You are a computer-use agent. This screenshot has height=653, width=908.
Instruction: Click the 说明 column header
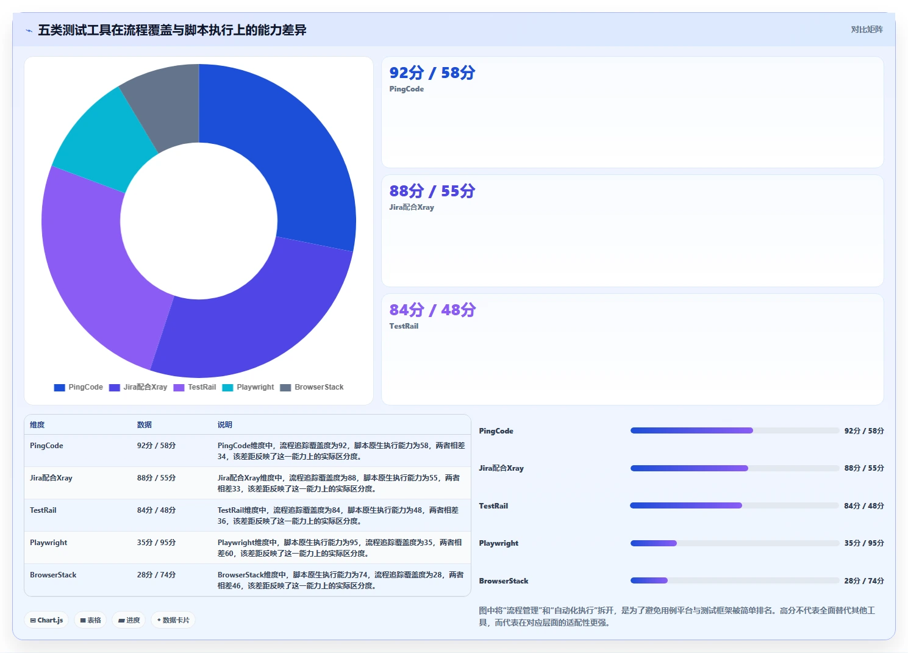click(x=225, y=425)
